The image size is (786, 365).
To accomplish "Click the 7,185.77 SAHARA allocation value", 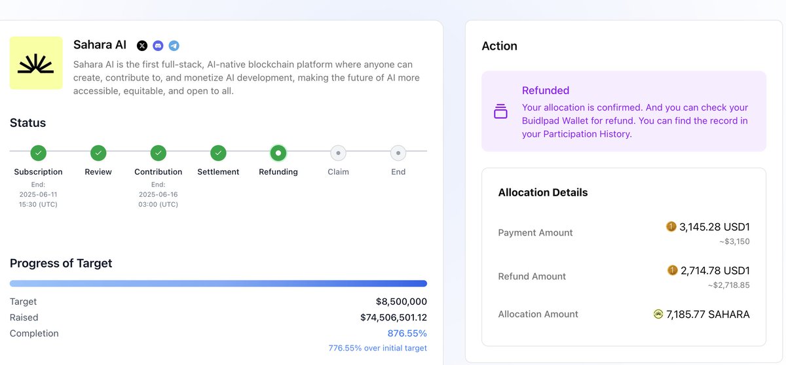I will [x=708, y=315].
